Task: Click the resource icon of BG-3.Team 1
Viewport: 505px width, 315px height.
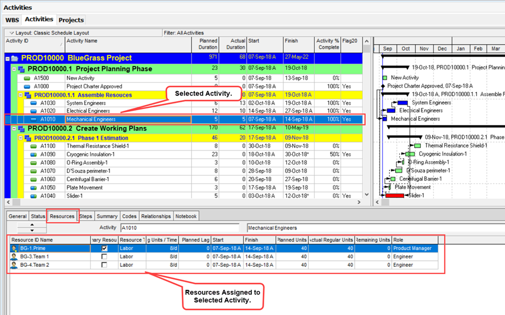Action: pyautogui.click(x=14, y=257)
